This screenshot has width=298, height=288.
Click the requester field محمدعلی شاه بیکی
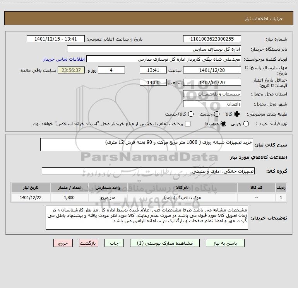tap(163, 59)
